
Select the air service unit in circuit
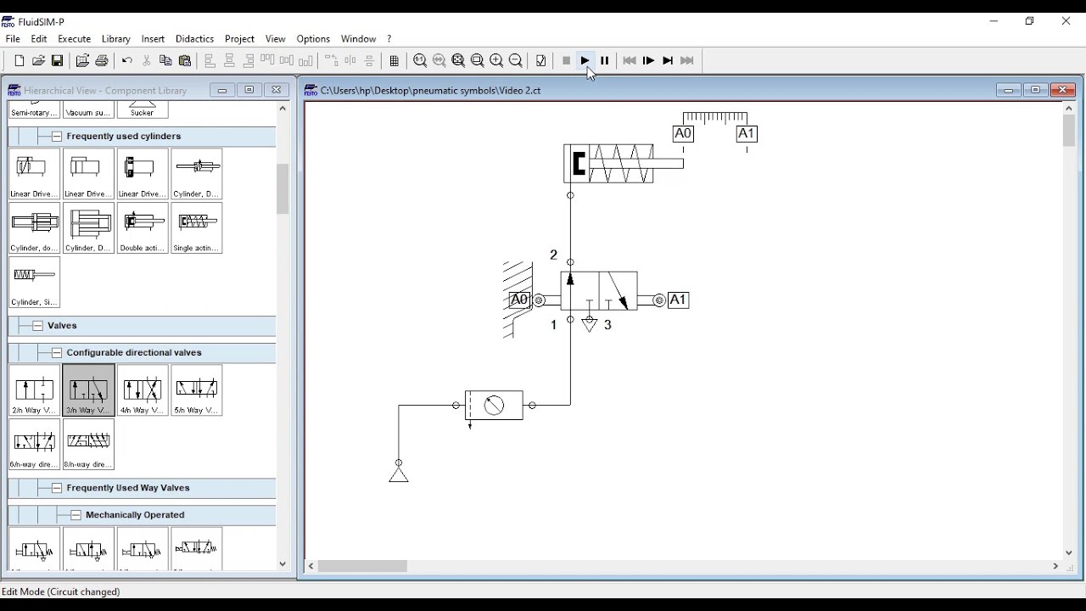(494, 406)
